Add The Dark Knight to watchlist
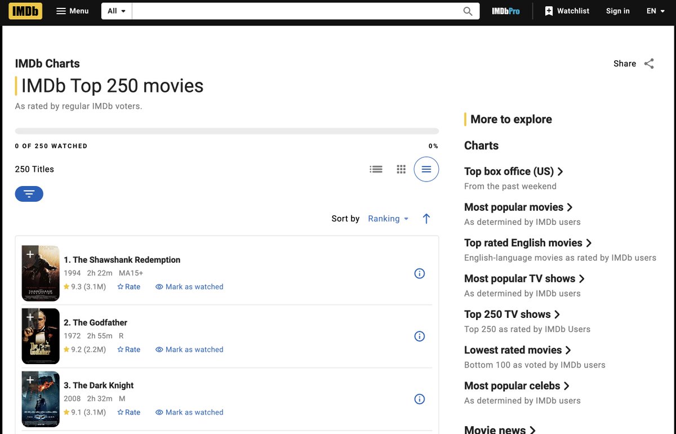This screenshot has height=434, width=676. (x=30, y=380)
